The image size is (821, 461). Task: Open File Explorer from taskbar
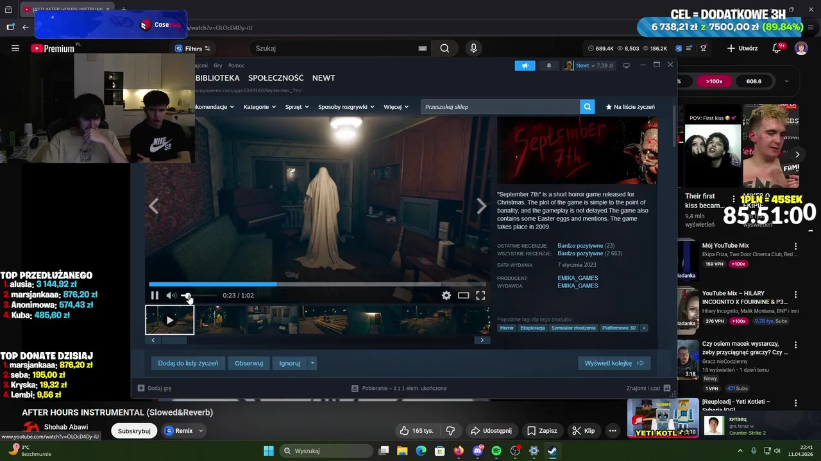click(x=402, y=451)
